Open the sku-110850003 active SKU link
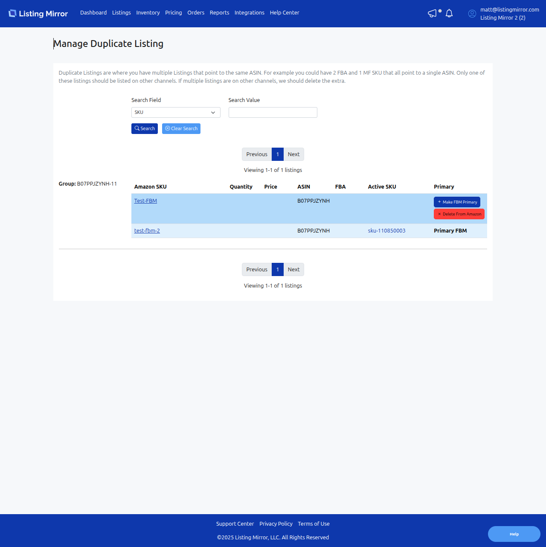This screenshot has height=547, width=546. [x=386, y=231]
